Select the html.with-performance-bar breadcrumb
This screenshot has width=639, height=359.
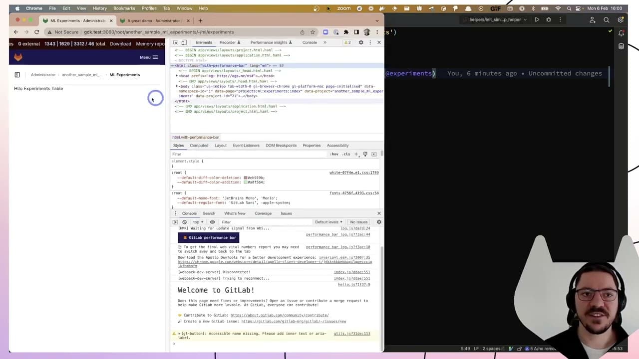tap(196, 137)
